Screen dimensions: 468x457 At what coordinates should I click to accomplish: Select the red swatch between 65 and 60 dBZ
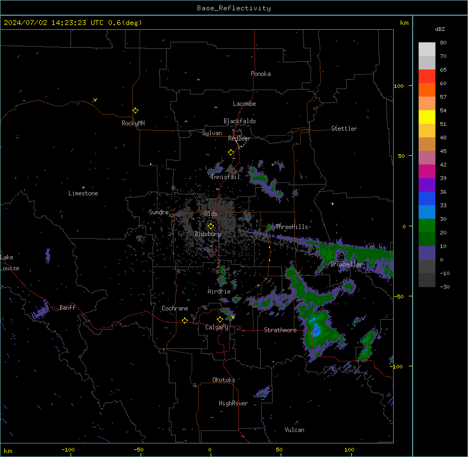[427, 77]
